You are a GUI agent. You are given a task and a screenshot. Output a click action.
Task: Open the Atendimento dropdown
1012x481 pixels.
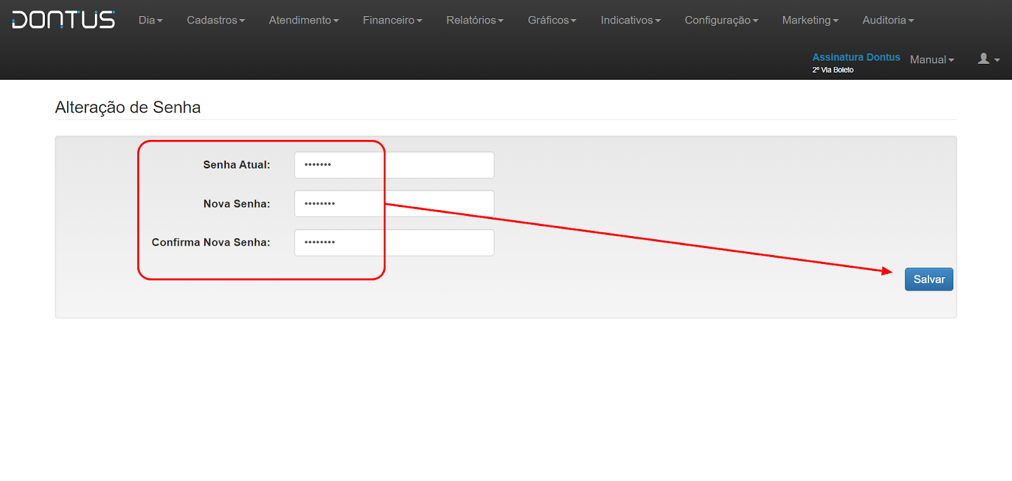[x=304, y=20]
